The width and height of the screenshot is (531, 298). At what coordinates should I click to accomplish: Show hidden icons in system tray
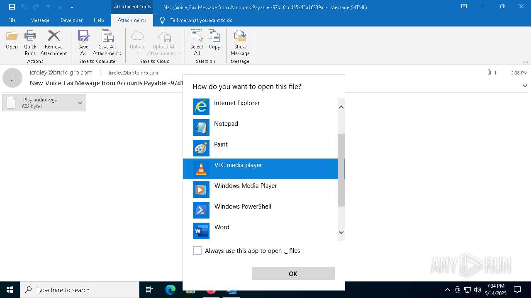[447, 290]
